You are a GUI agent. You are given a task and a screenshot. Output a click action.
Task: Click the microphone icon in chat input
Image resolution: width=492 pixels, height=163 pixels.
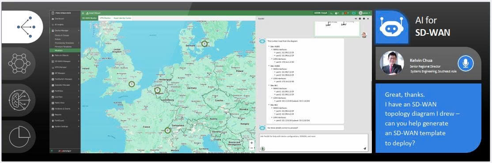coord(262,148)
